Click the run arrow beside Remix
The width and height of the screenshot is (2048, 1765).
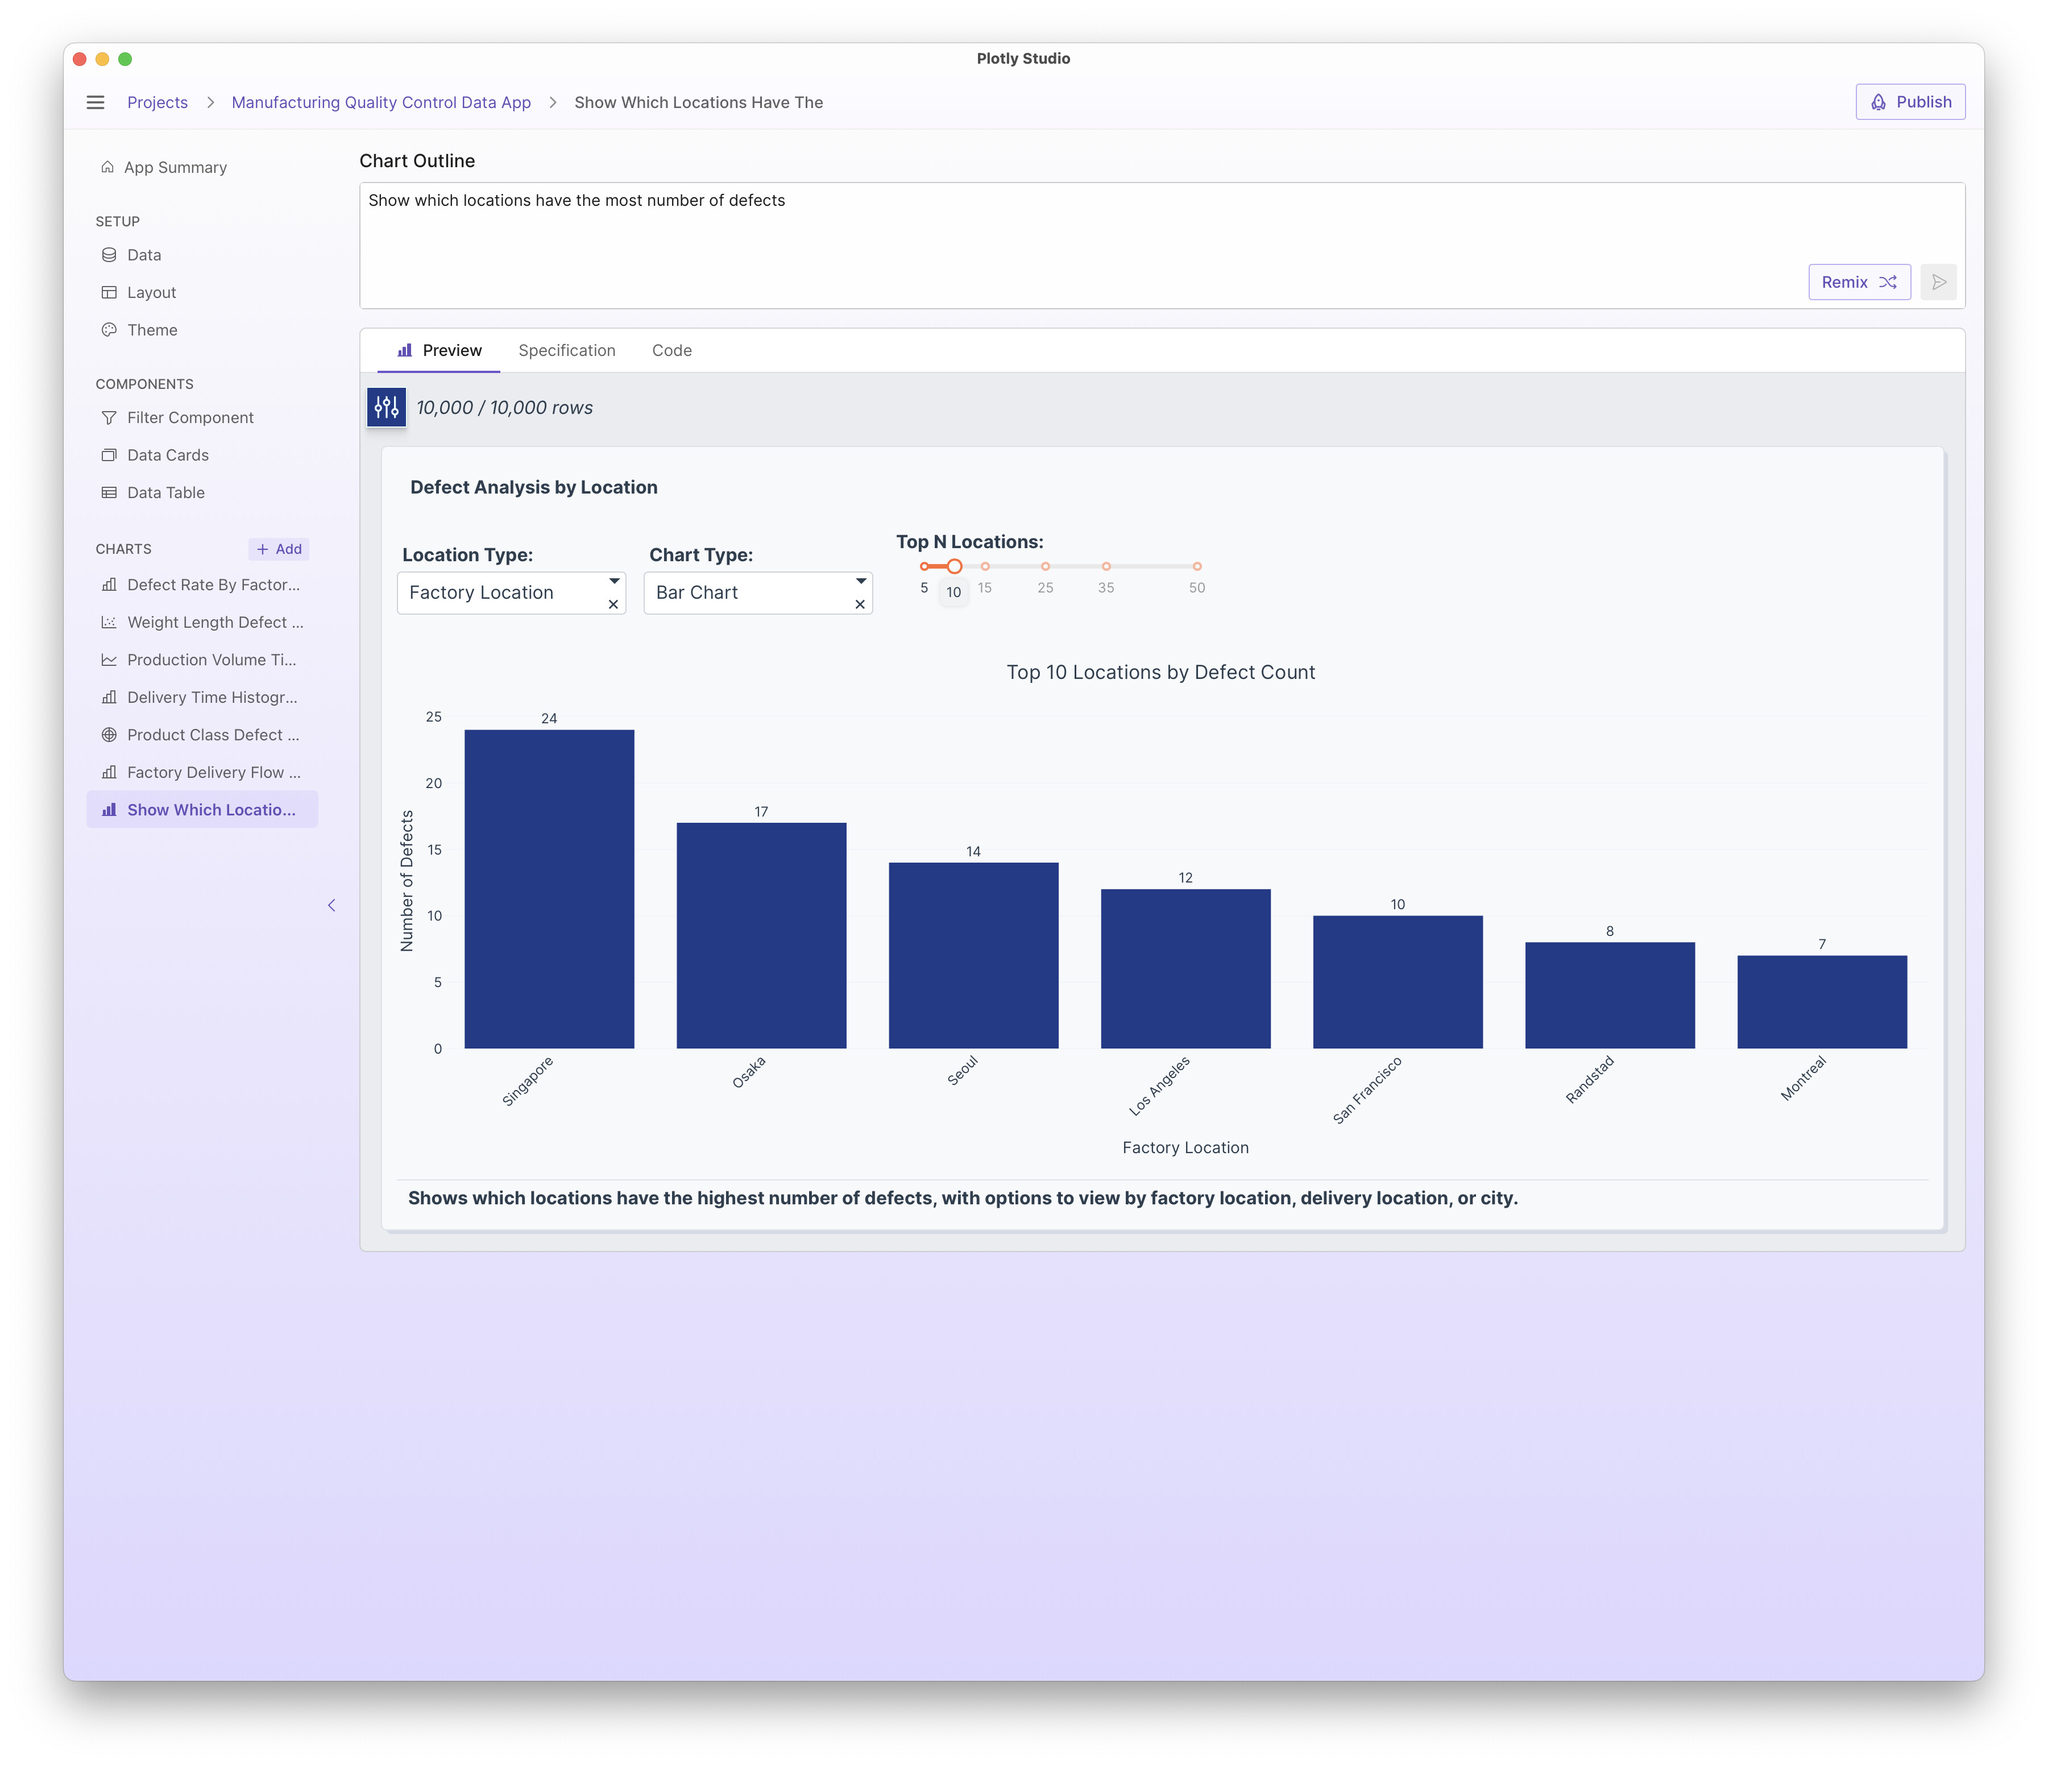1938,283
